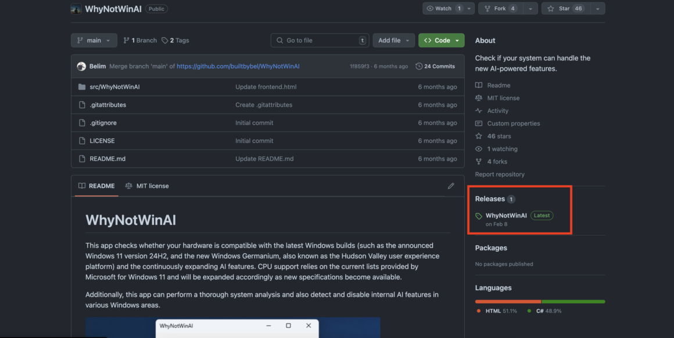The height and width of the screenshot is (338, 674).
Task: Open the Activity link
Action: (x=498, y=111)
